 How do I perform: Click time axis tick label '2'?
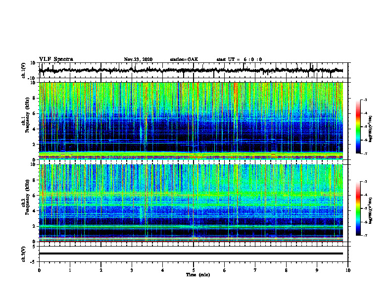pos(101,270)
